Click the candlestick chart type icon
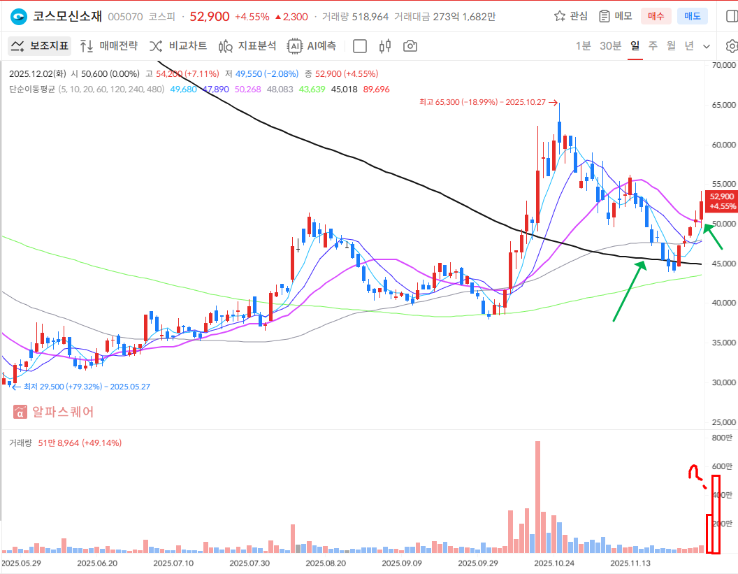This screenshot has height=574, width=738. (384, 46)
